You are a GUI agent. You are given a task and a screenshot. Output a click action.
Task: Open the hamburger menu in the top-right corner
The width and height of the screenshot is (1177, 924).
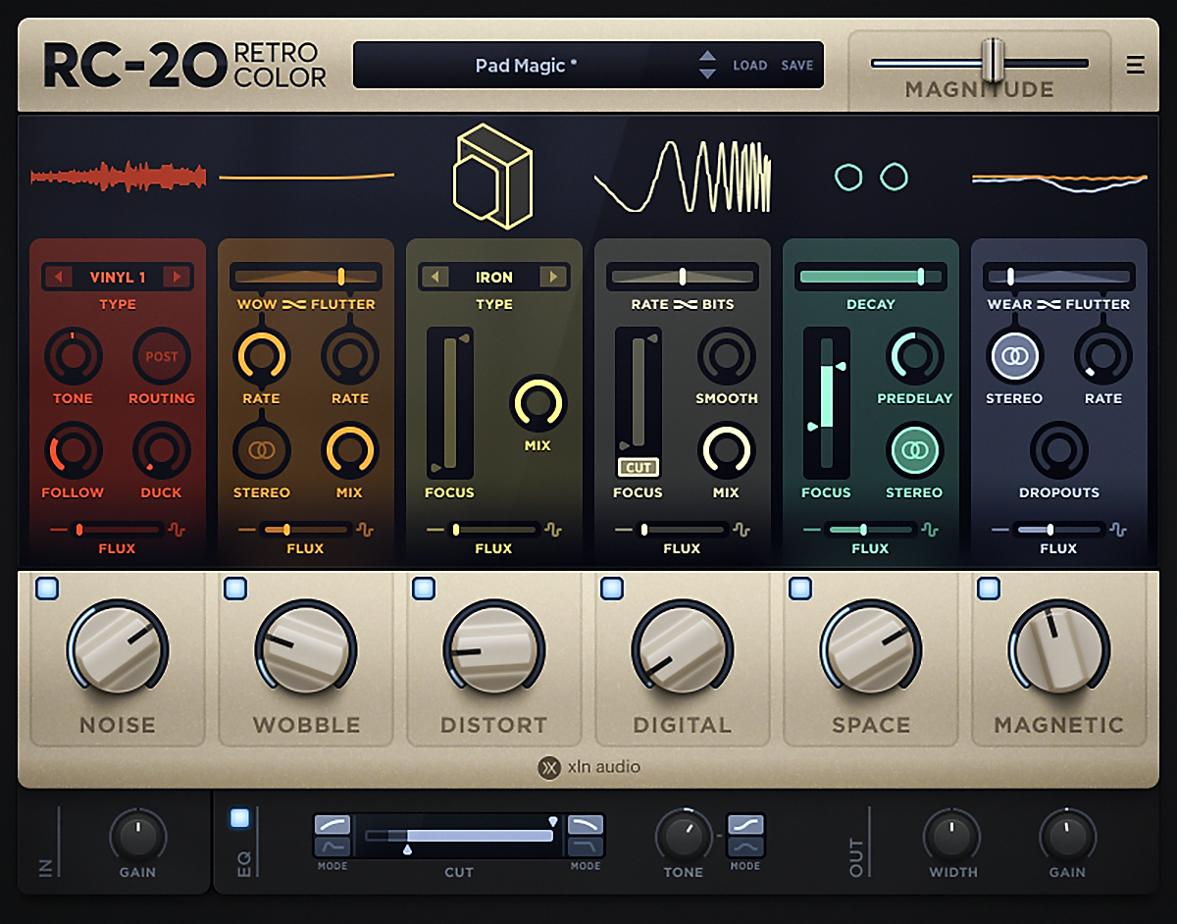click(1135, 64)
